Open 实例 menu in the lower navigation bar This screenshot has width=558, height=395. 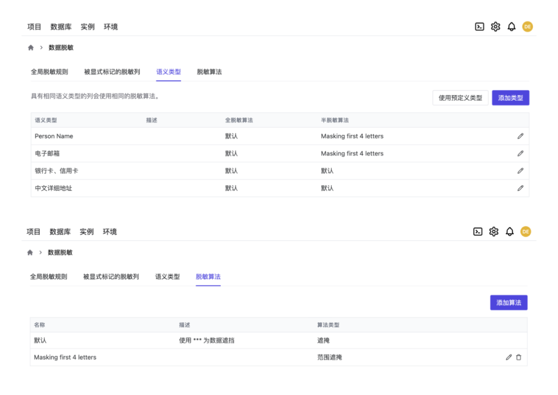tap(87, 232)
